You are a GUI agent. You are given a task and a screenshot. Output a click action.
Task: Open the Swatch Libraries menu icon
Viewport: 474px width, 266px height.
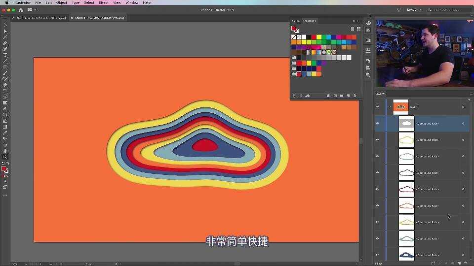tap(294, 96)
